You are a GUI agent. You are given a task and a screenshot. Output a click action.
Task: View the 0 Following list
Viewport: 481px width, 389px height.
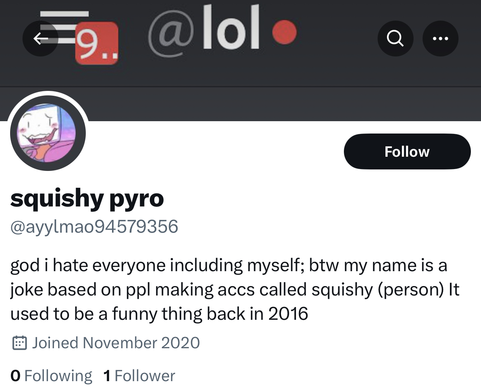pyautogui.click(x=51, y=376)
